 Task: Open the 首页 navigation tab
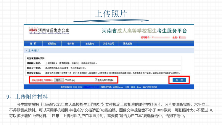(33, 44)
